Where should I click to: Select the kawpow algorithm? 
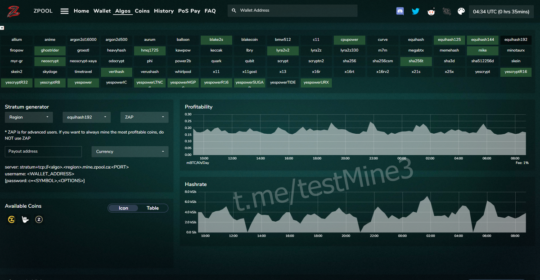183,51
